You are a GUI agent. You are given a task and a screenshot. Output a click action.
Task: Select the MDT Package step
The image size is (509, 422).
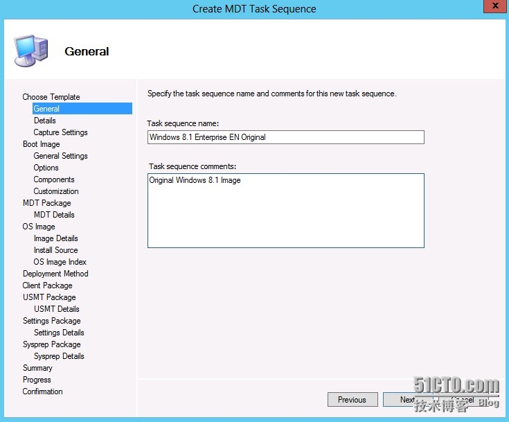(47, 203)
